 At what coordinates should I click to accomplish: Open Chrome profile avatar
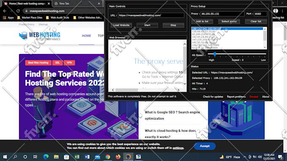pos(276,11)
